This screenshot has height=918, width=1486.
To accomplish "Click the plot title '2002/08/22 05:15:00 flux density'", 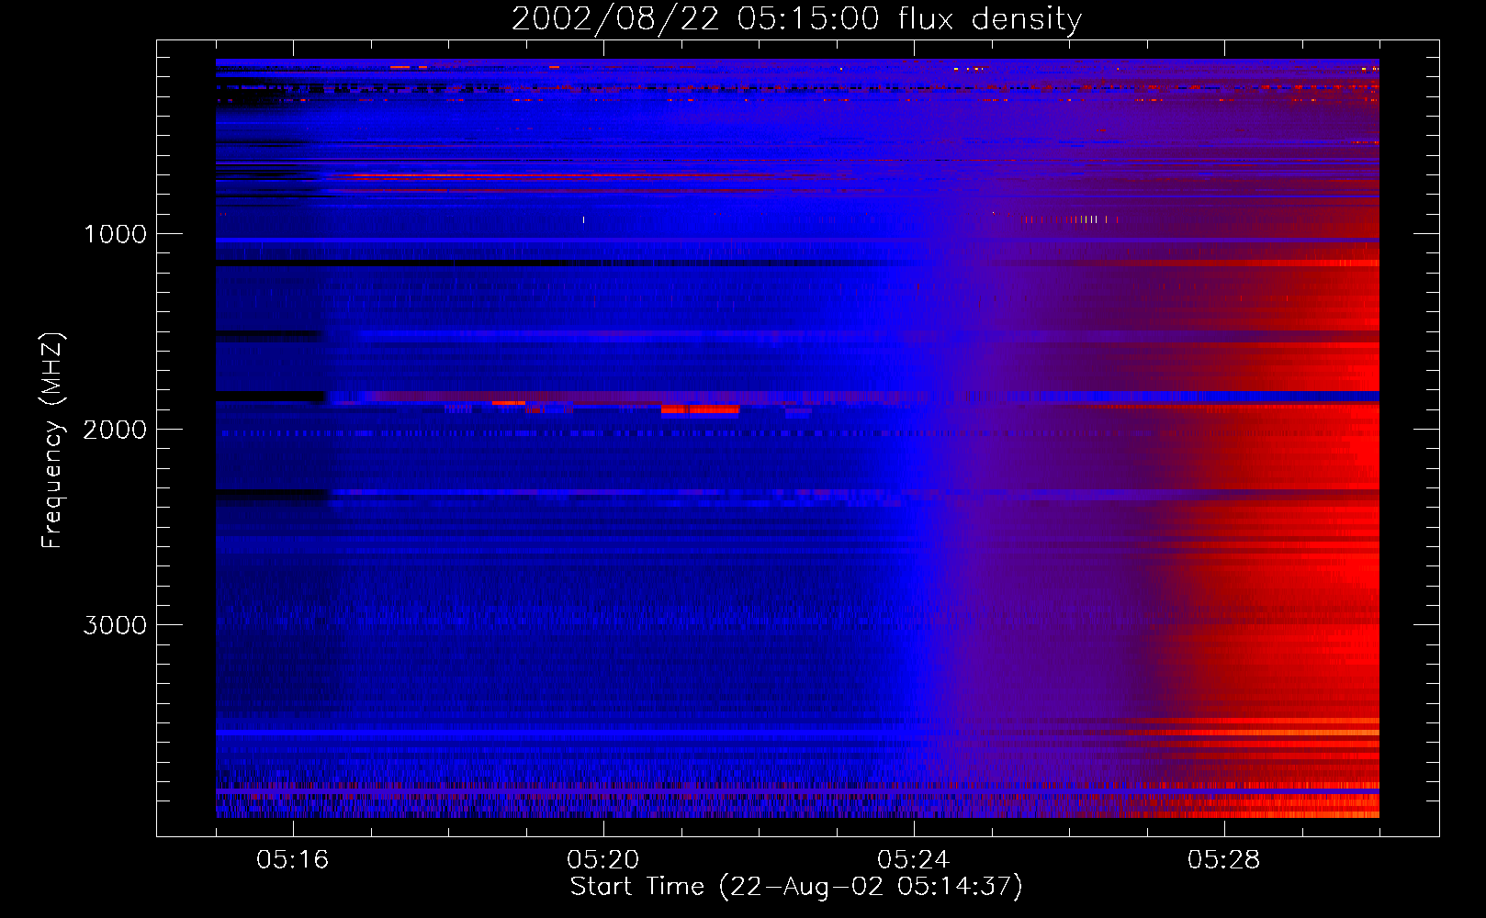I will [796, 19].
